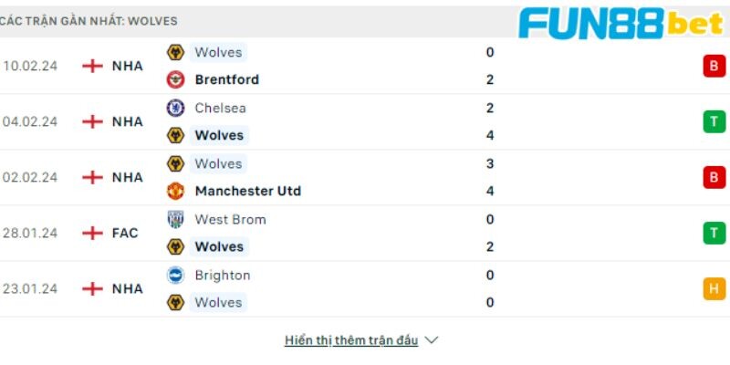
Task: Select the Manchester Utd team name
Action: pyautogui.click(x=248, y=191)
